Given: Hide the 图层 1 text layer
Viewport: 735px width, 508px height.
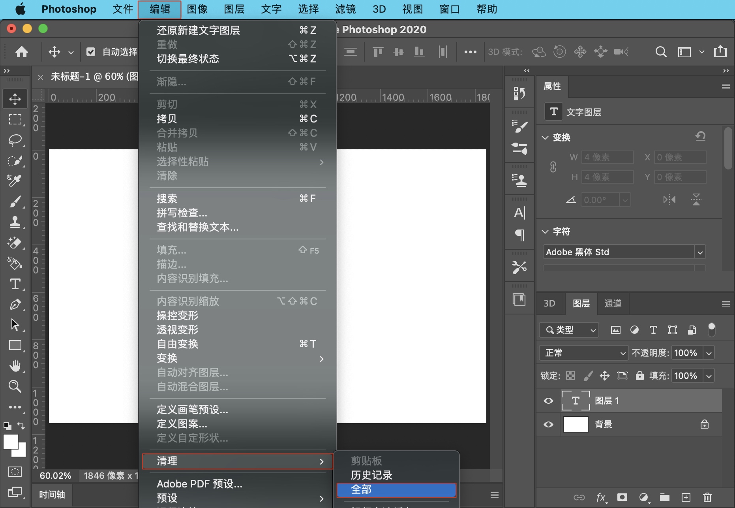Looking at the screenshot, I should 548,401.
